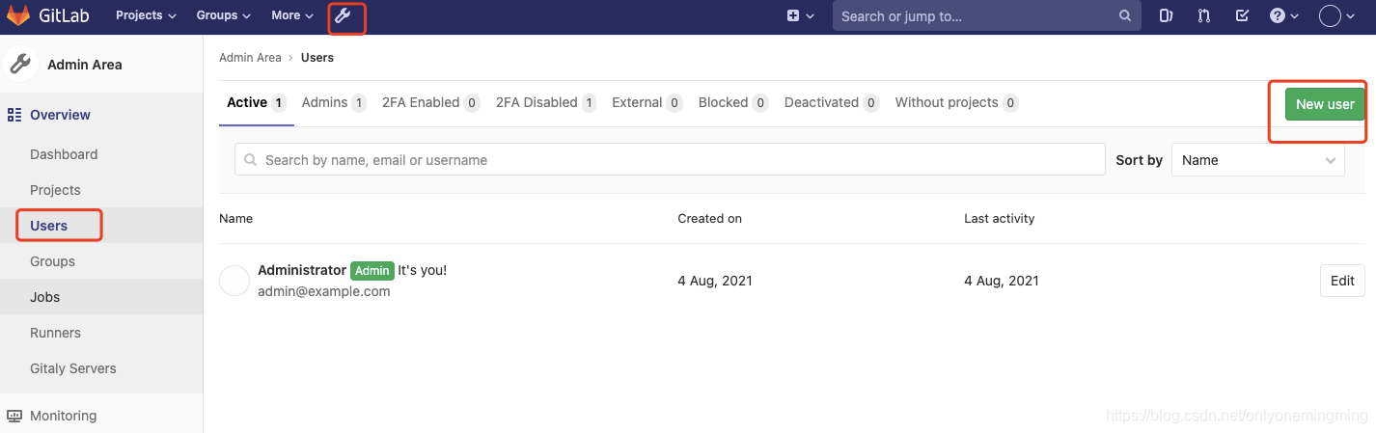Expand the chevron beside the user avatar
1376x433 pixels.
click(1351, 16)
